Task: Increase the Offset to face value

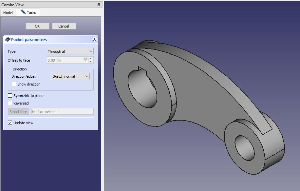Action: coord(91,59)
